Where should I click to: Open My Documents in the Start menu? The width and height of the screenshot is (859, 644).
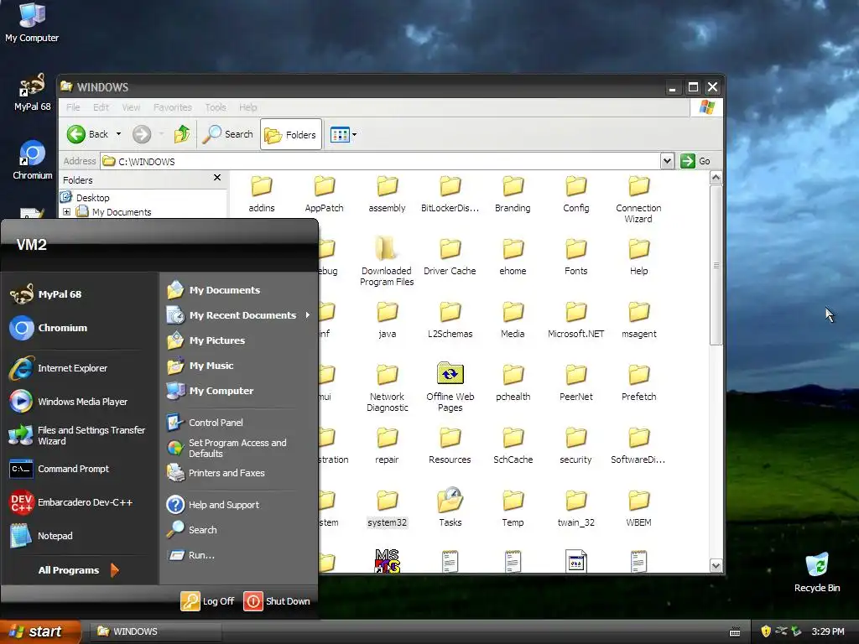click(x=214, y=290)
